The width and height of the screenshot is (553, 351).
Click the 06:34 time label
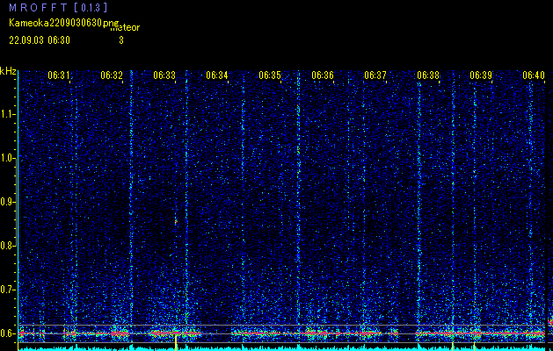[x=217, y=75]
